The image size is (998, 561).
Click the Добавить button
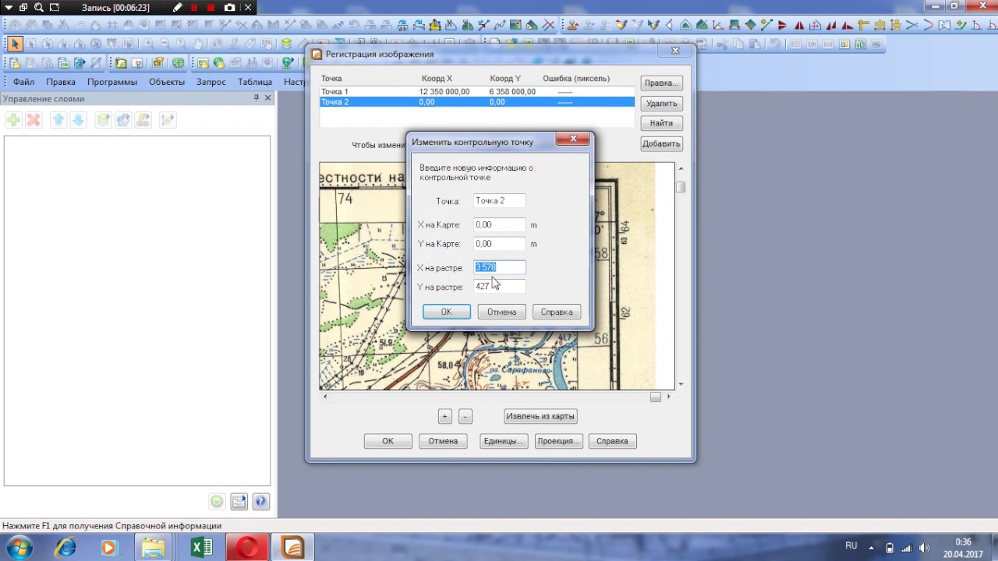661,143
